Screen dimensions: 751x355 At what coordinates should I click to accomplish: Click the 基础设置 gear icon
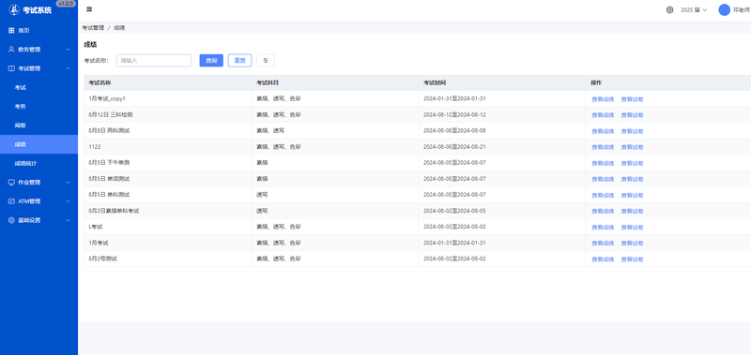click(x=11, y=220)
